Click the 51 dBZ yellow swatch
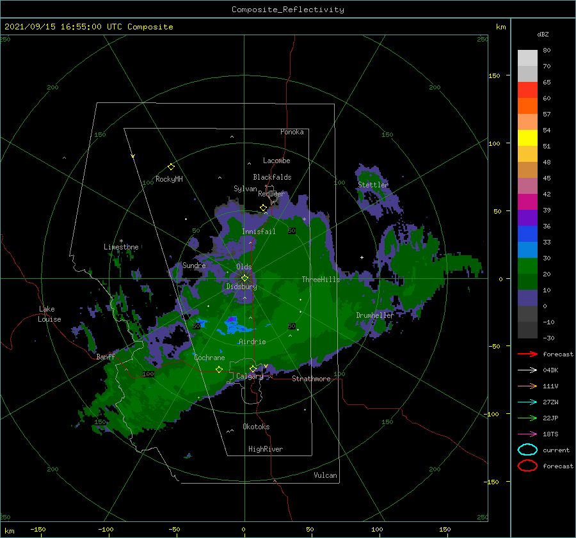The height and width of the screenshot is (538, 576). click(527, 138)
